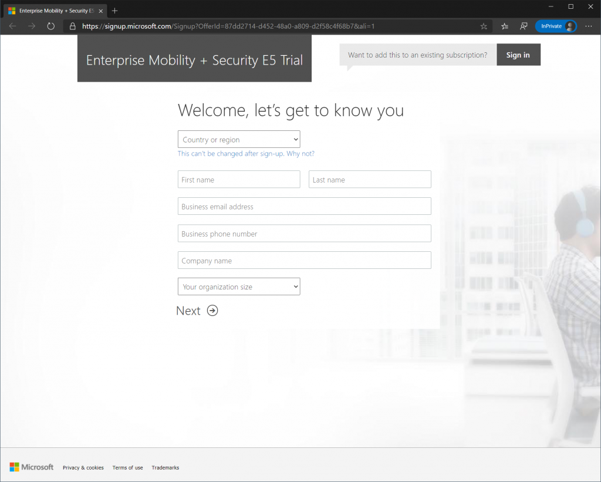Viewport: 601px width, 482px height.
Task: Click the Microsoft logo in footer
Action: (x=32, y=467)
